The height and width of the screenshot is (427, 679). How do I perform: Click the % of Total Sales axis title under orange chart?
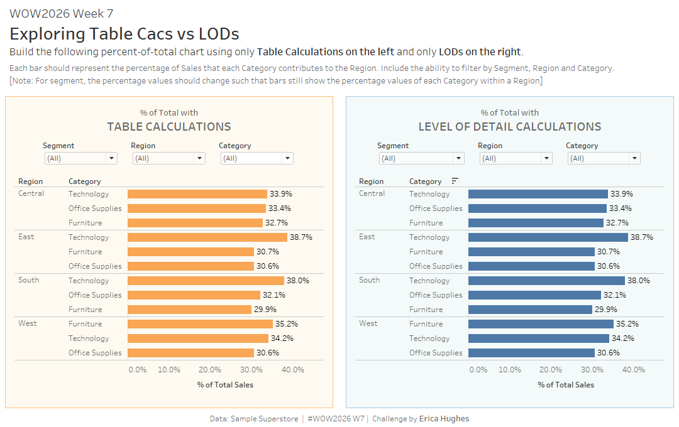point(225,384)
